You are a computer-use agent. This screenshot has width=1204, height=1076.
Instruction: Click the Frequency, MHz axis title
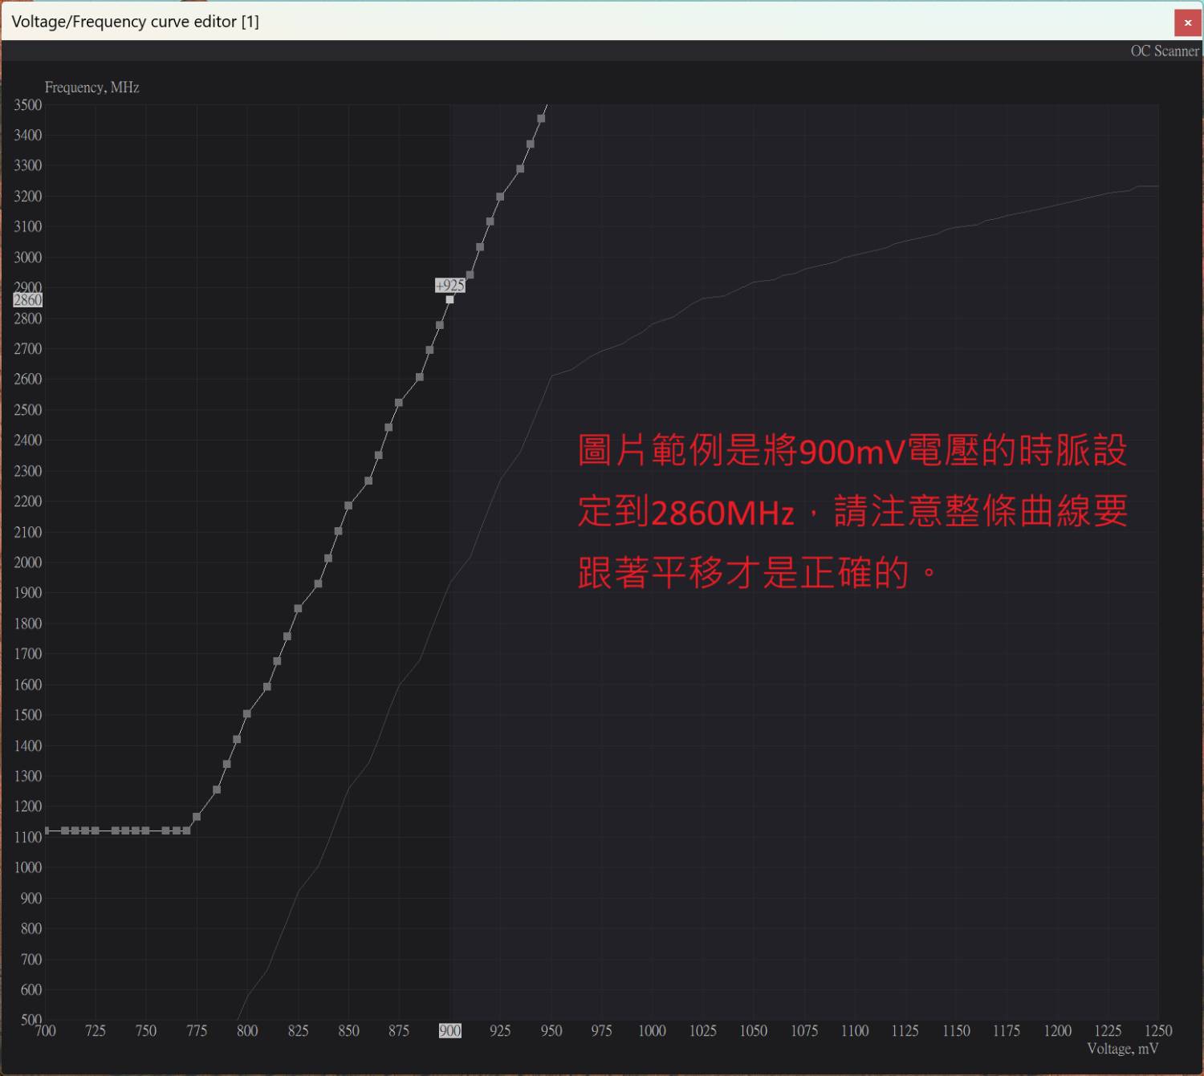(x=92, y=87)
